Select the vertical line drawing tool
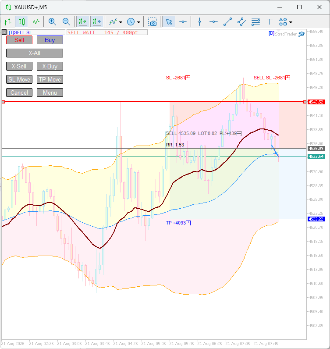This screenshot has width=330, height=349. pos(199,22)
